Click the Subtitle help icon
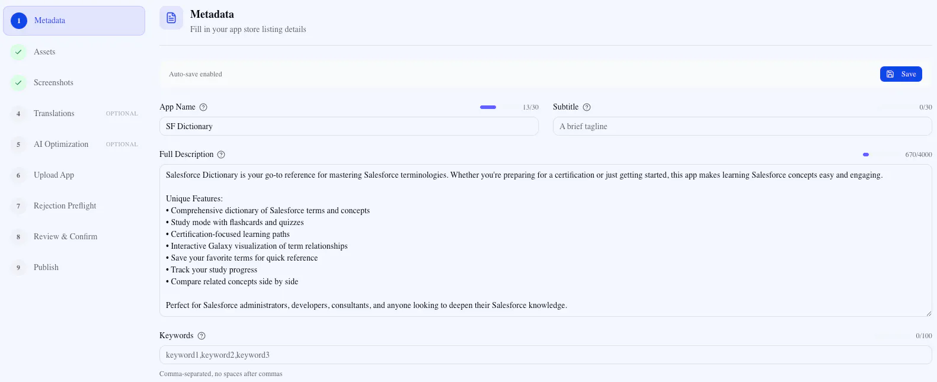Screen dimensions: 937x382 tap(587, 107)
